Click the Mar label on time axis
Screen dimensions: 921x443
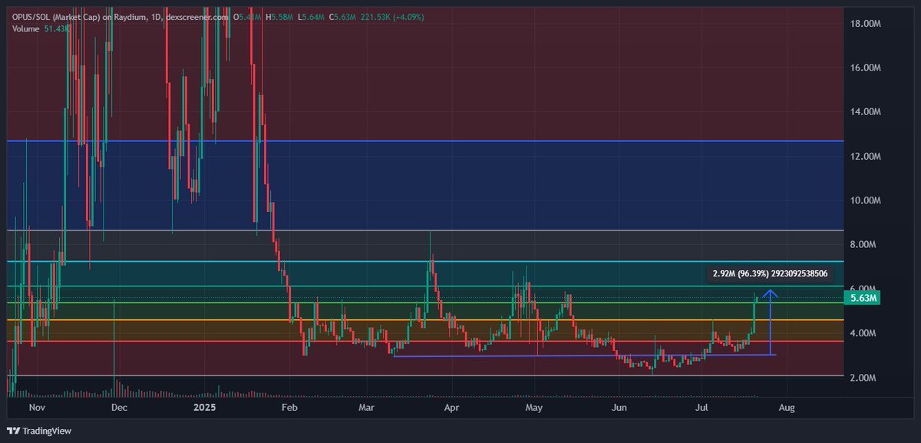[367, 408]
